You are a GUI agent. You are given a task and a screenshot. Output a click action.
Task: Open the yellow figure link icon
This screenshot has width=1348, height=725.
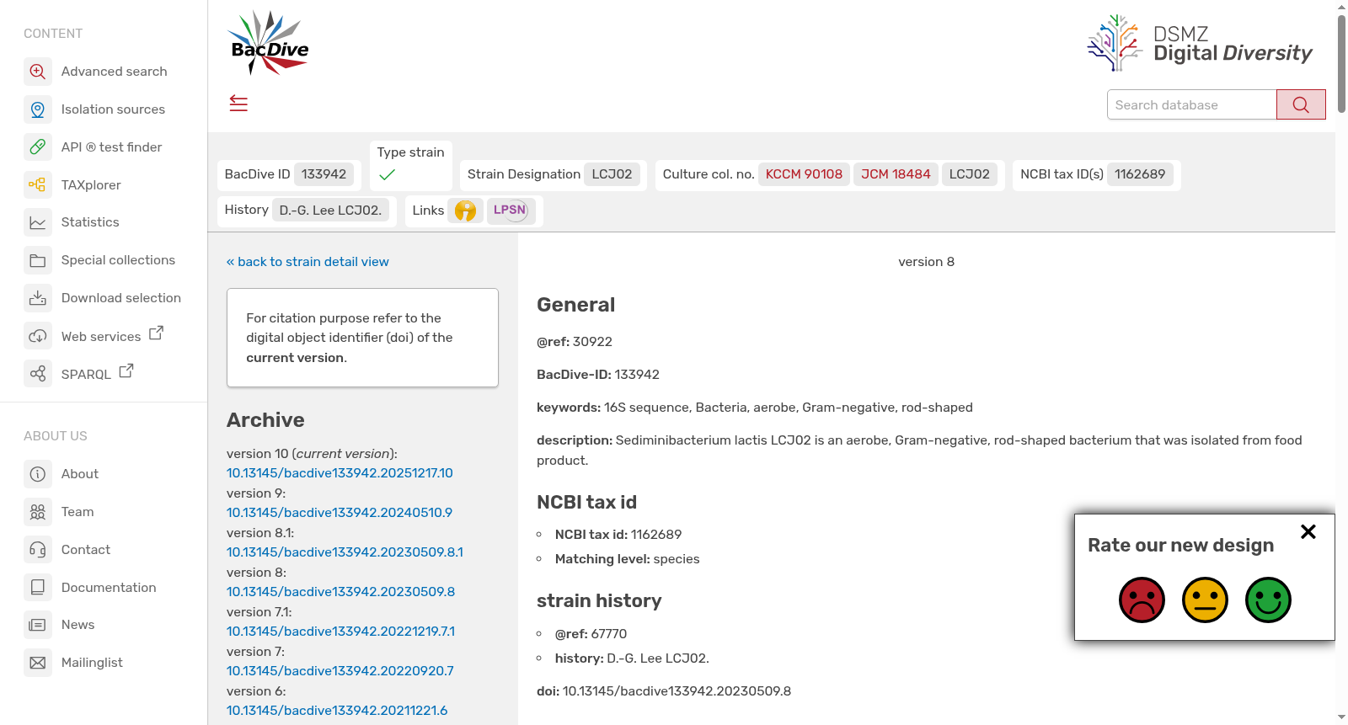coord(465,211)
